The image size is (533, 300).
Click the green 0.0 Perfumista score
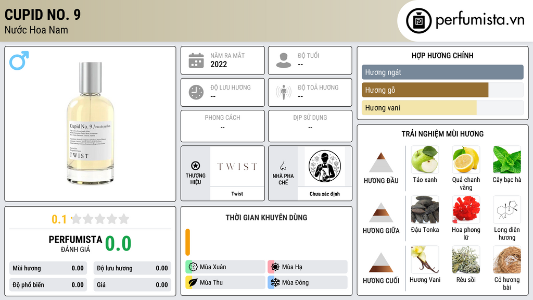pyautogui.click(x=118, y=244)
